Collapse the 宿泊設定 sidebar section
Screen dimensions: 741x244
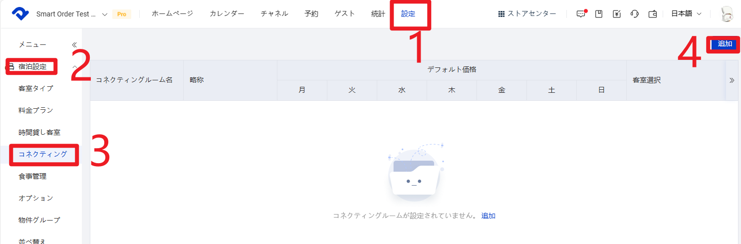[74, 66]
